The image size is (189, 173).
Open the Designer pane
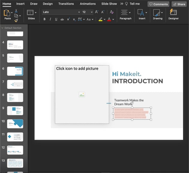point(173,14)
